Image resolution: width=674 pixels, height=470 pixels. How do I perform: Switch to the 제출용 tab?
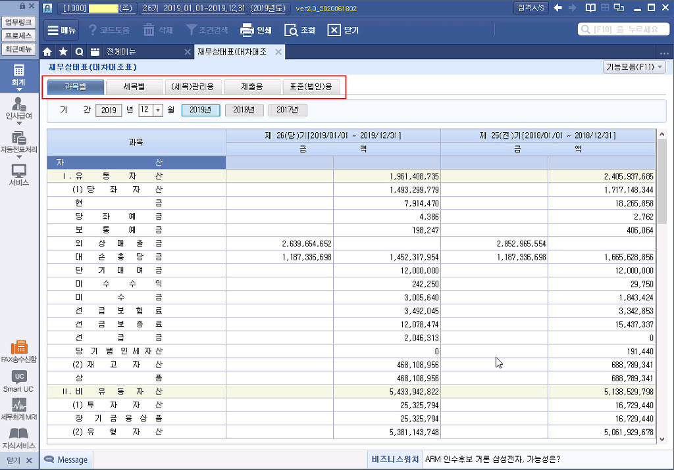pos(252,87)
